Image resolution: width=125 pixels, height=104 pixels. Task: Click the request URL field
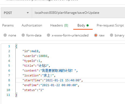pos(78,13)
